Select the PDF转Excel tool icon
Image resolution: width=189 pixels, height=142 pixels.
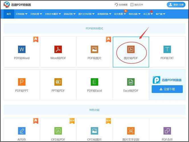pyautogui.click(x=94, y=82)
